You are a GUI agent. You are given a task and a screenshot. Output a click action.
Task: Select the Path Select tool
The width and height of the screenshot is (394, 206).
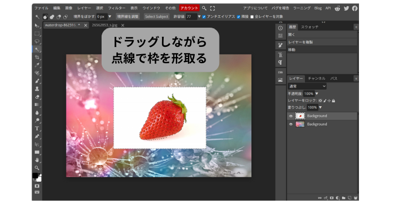pyautogui.click(x=37, y=144)
